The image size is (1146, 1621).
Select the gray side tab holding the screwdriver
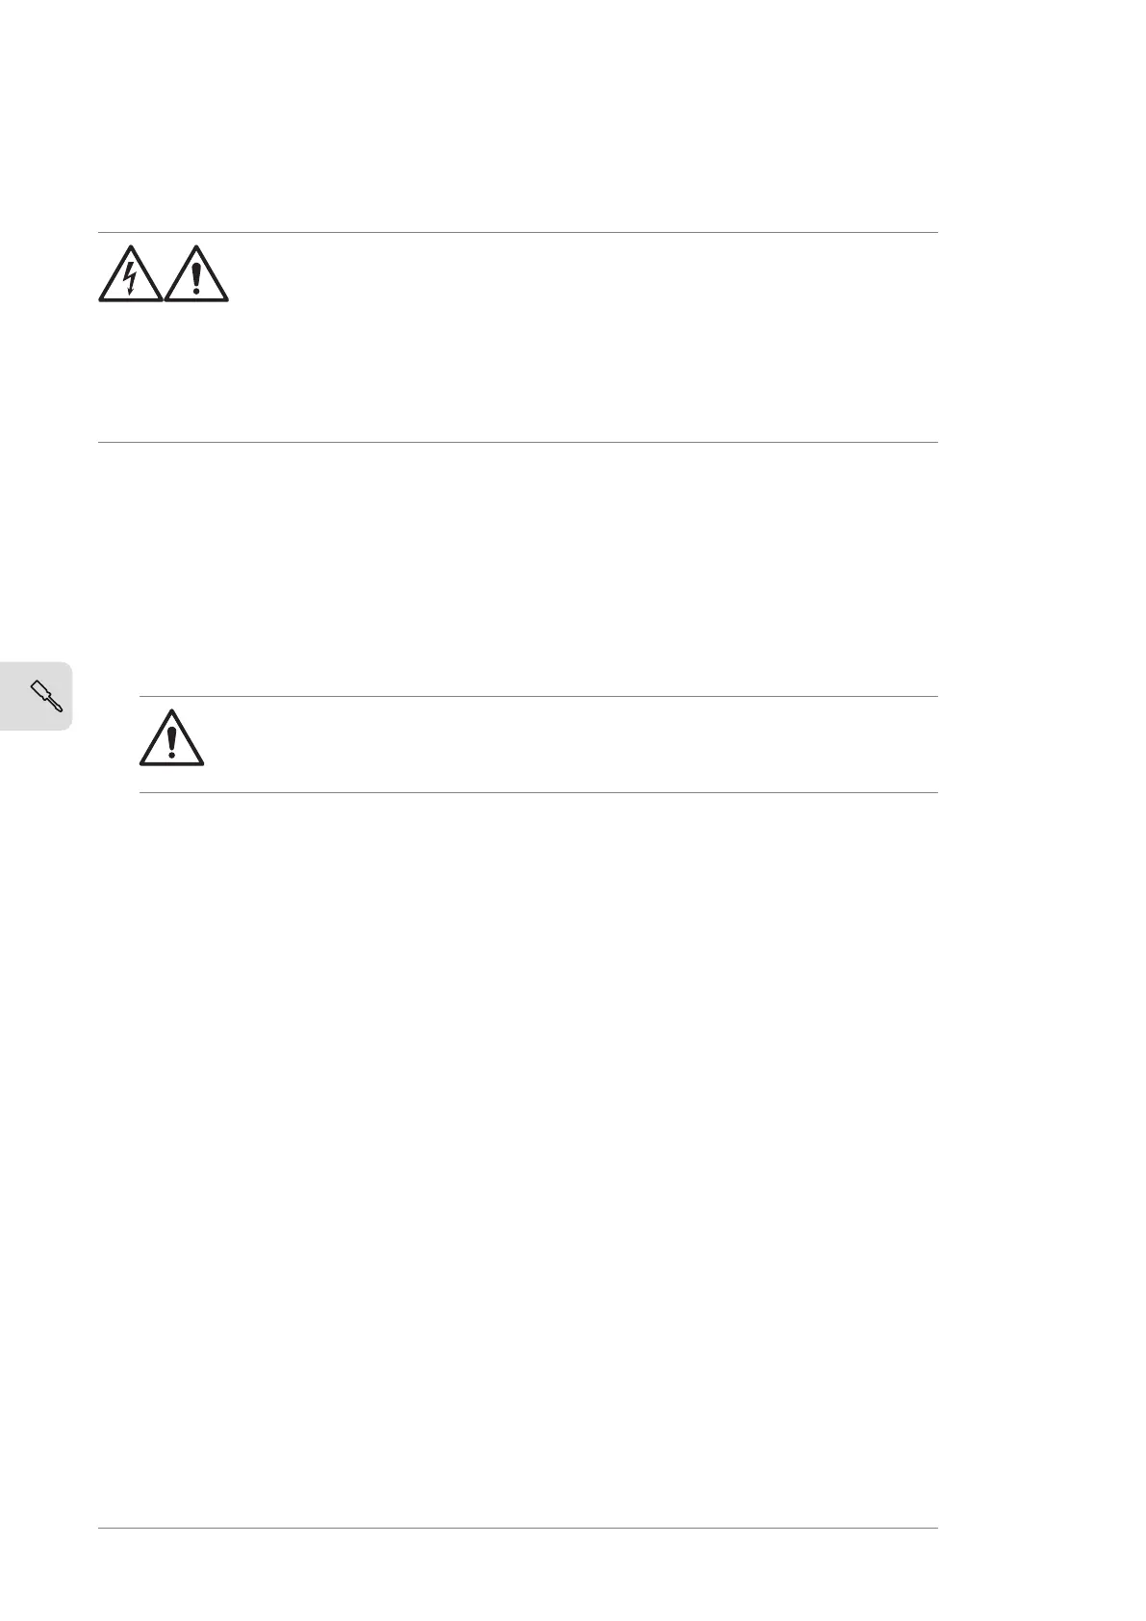pos(36,696)
